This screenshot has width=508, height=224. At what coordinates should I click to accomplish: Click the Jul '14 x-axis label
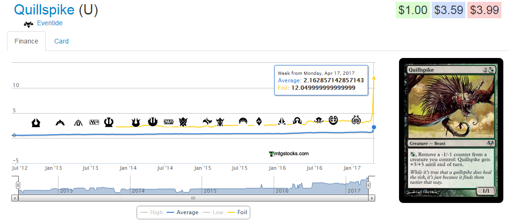[x=165, y=168]
